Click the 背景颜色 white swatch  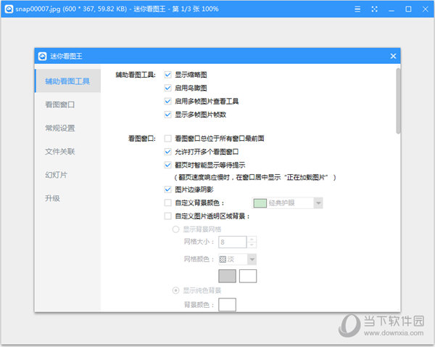[x=227, y=305]
